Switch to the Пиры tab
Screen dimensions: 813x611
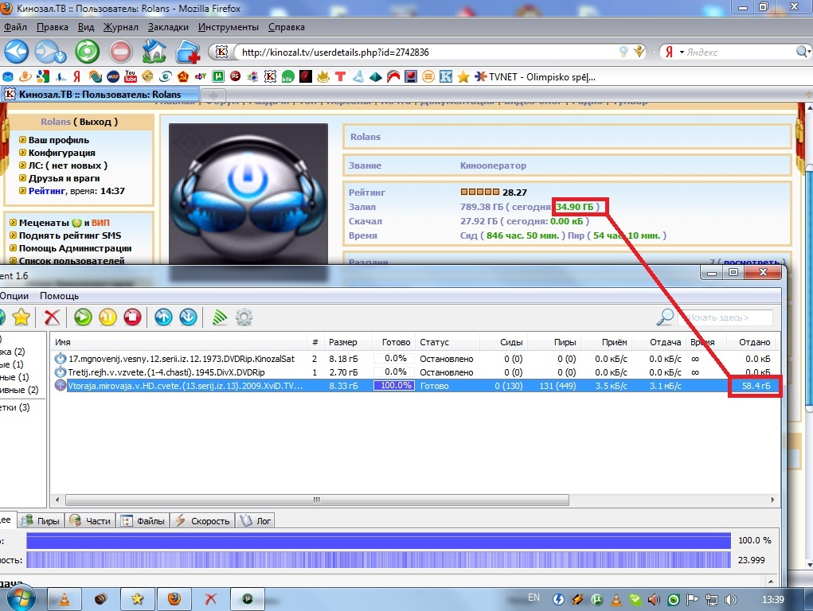pos(41,520)
